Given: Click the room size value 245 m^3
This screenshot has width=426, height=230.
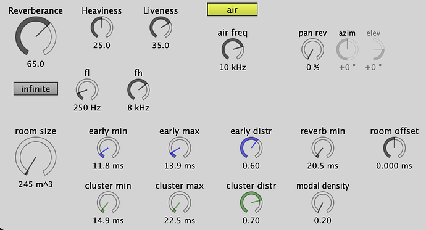Looking at the screenshot, I should pyautogui.click(x=36, y=184).
